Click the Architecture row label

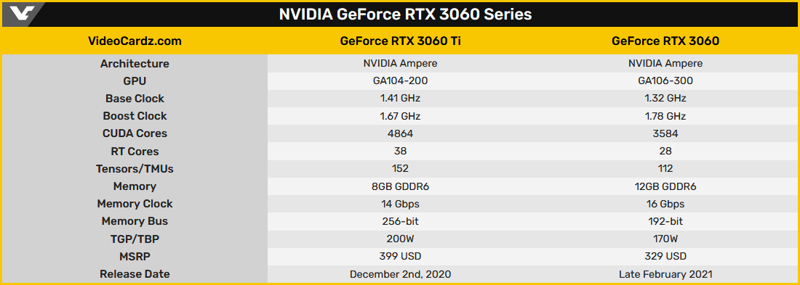pos(135,64)
